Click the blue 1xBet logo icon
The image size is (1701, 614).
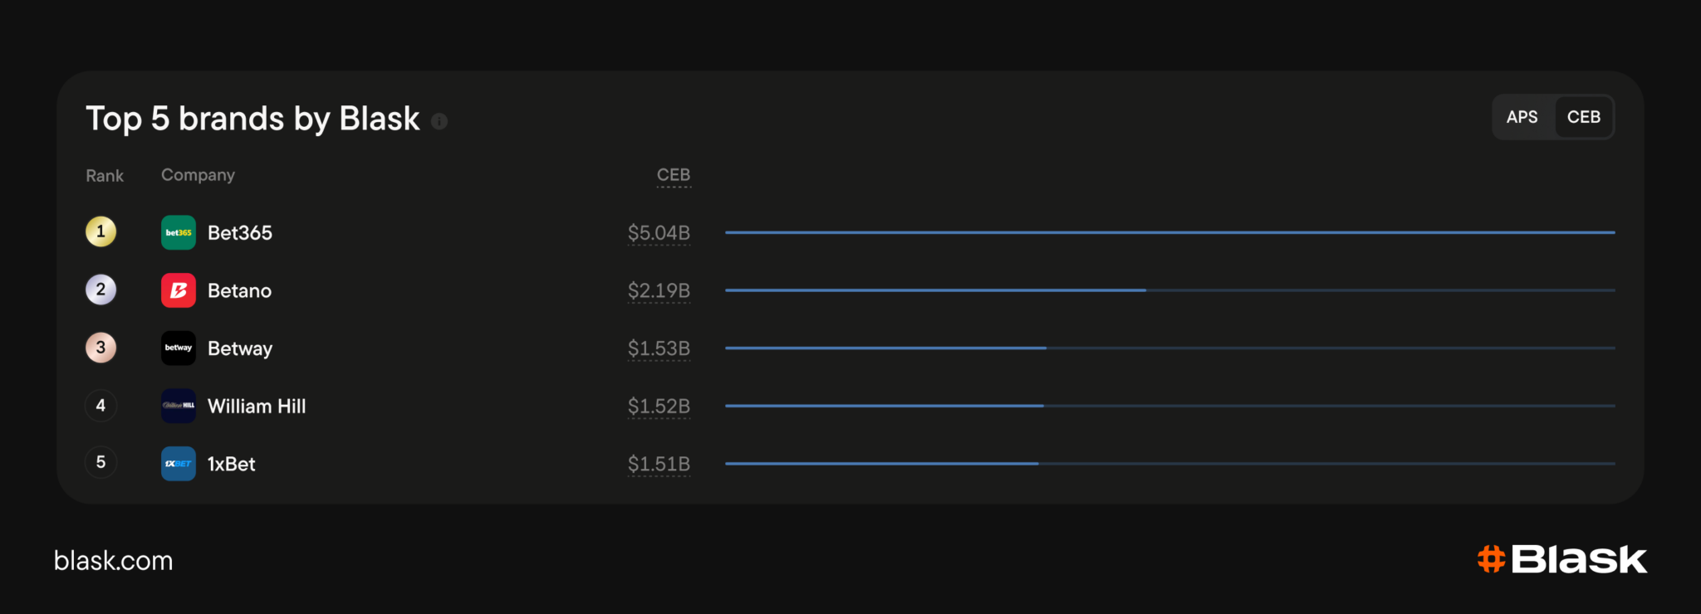coord(178,464)
